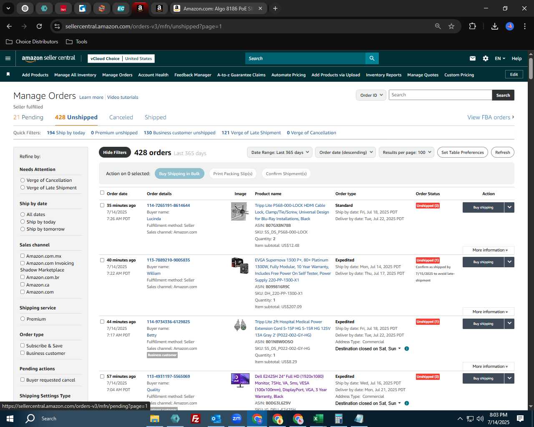
Task: Open FileZilla from the taskbar
Action: [195, 419]
